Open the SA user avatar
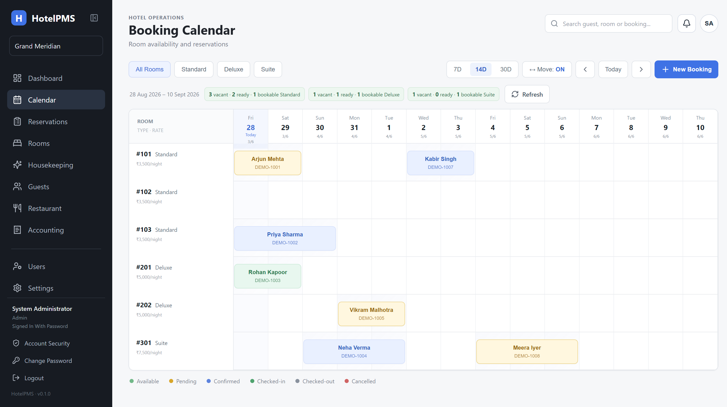This screenshot has height=407, width=727. click(709, 23)
